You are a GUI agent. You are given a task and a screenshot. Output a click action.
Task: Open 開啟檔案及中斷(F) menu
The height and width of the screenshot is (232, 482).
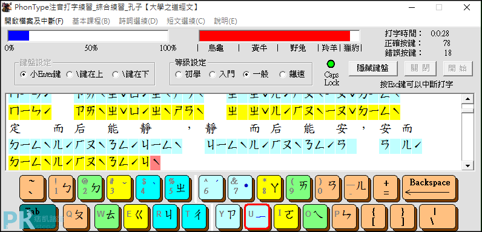(34, 21)
